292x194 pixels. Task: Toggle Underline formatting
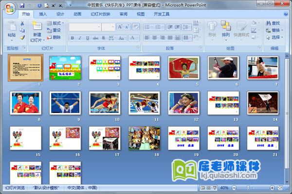(87, 38)
